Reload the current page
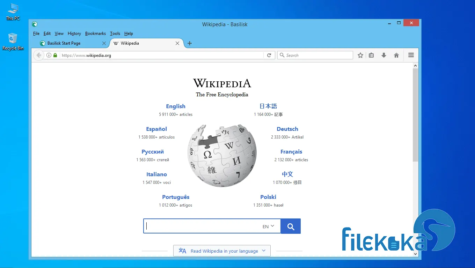The width and height of the screenshot is (475, 268). click(x=269, y=55)
